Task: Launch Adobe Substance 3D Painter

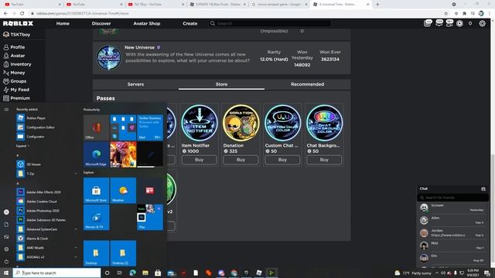Action: click(46, 219)
